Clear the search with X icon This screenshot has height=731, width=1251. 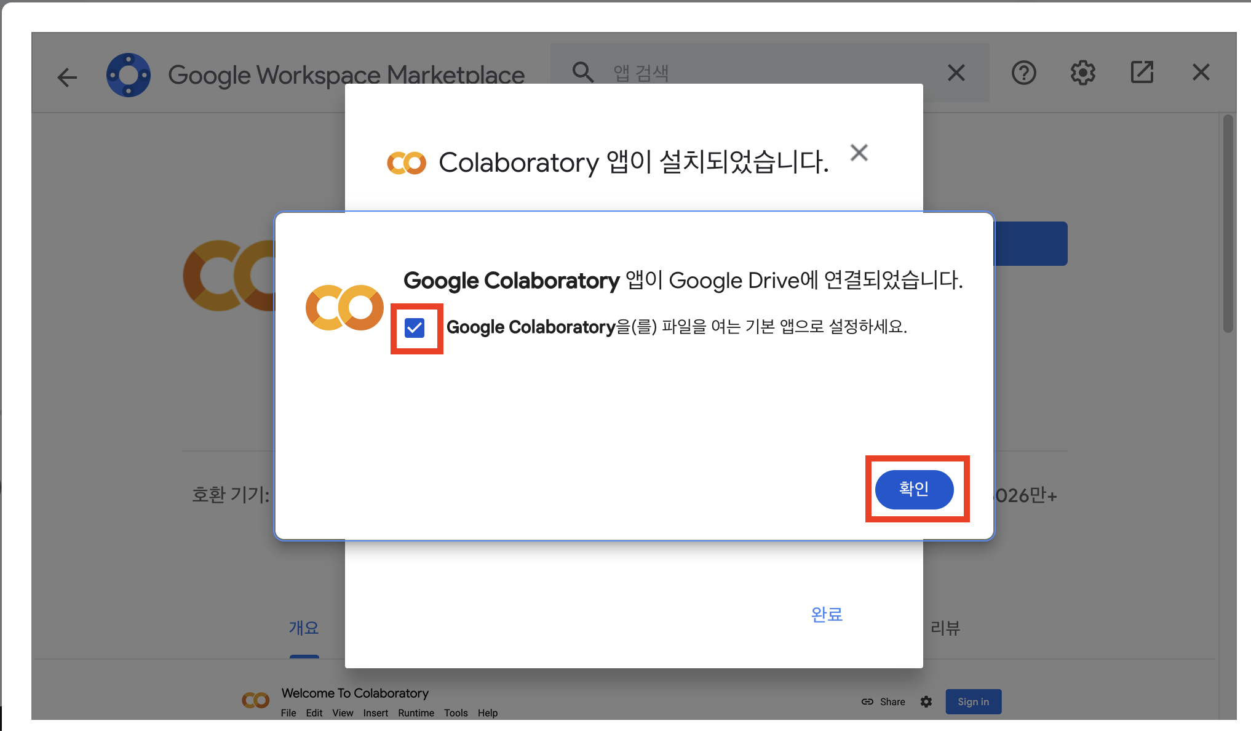click(956, 73)
